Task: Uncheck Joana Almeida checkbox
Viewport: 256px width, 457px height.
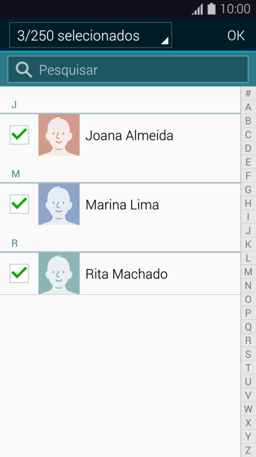Action: (x=20, y=135)
